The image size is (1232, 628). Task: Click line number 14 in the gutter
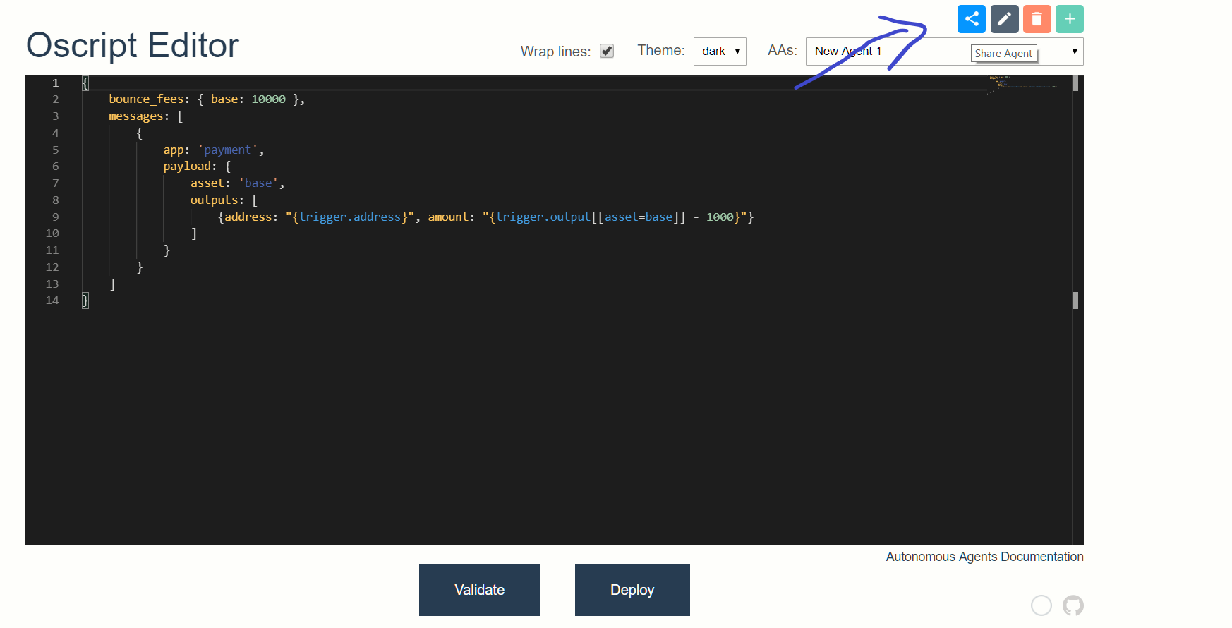[x=52, y=301]
